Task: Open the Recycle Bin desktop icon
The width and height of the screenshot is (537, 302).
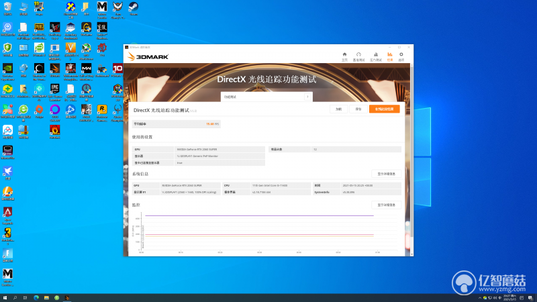Action: click(7, 9)
